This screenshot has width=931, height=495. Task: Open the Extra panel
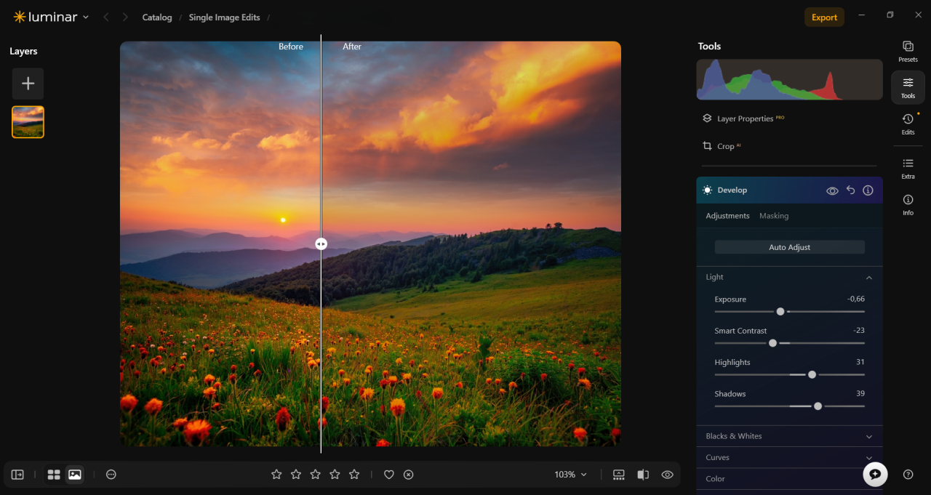(908, 168)
